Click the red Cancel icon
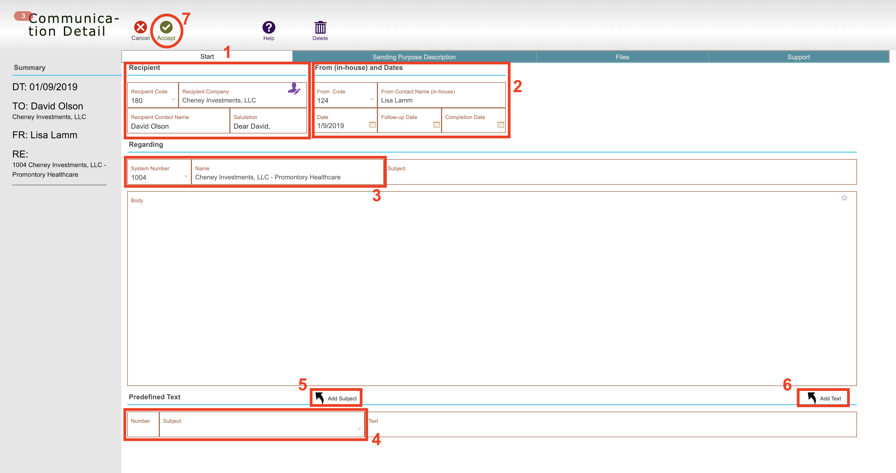The width and height of the screenshot is (896, 473). [141, 27]
